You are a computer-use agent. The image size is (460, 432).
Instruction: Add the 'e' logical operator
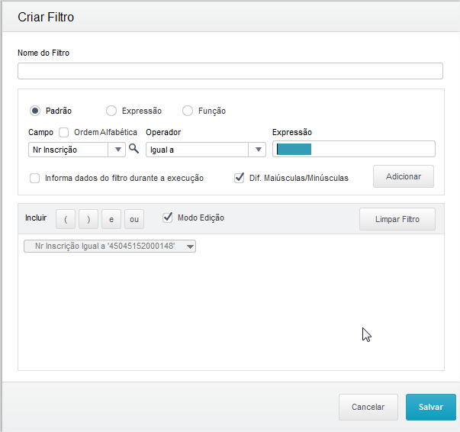111,220
